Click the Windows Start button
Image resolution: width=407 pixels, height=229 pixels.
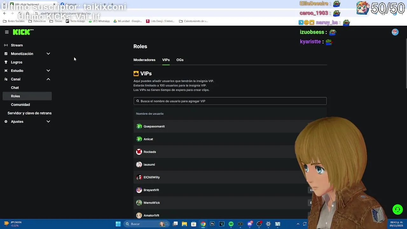(x=118, y=224)
